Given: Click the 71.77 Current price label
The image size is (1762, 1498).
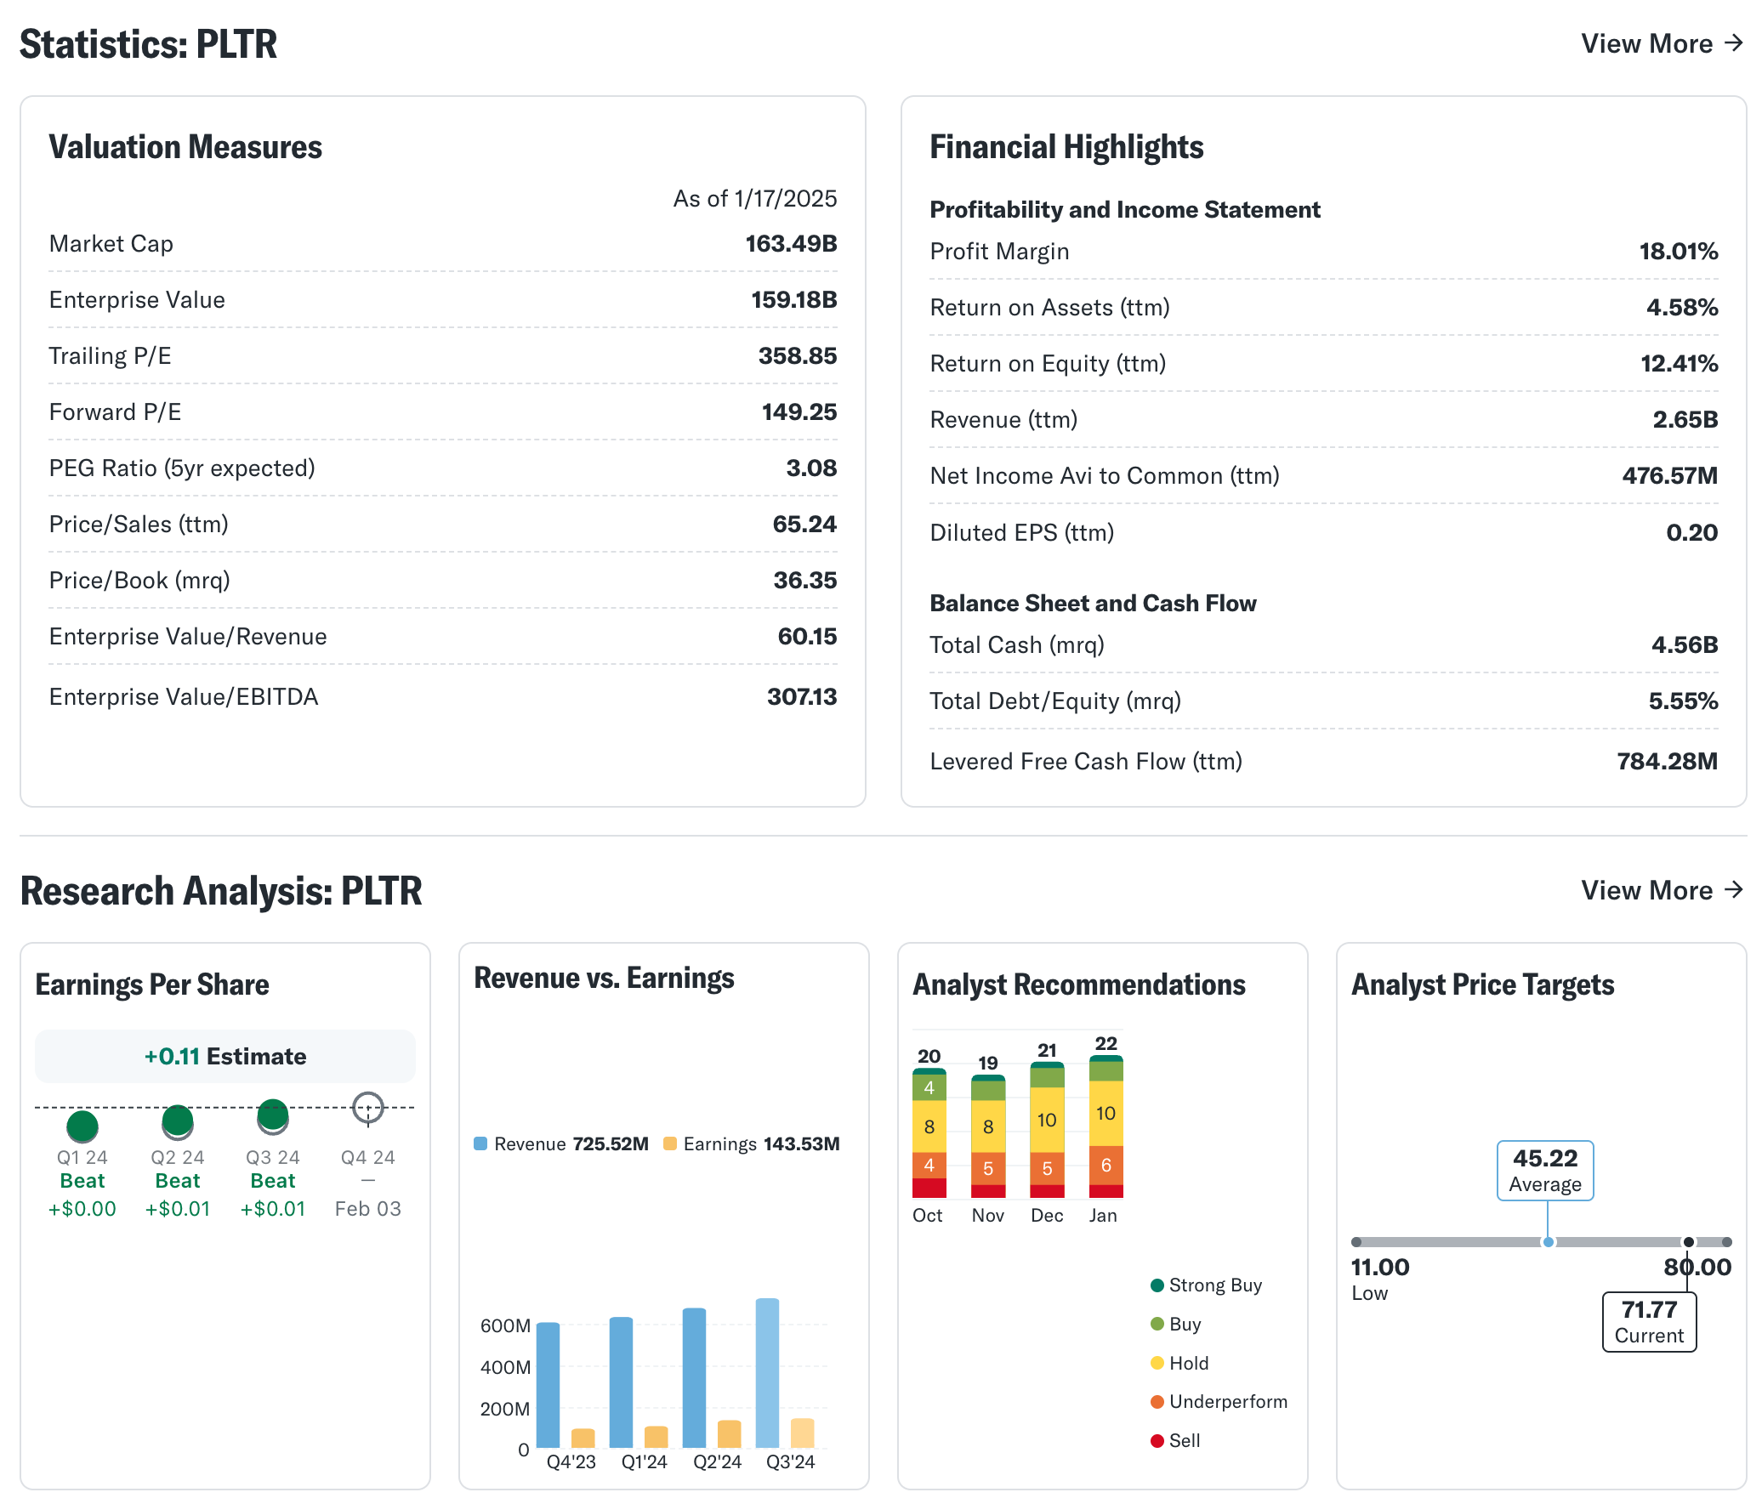Looking at the screenshot, I should click(1649, 1321).
